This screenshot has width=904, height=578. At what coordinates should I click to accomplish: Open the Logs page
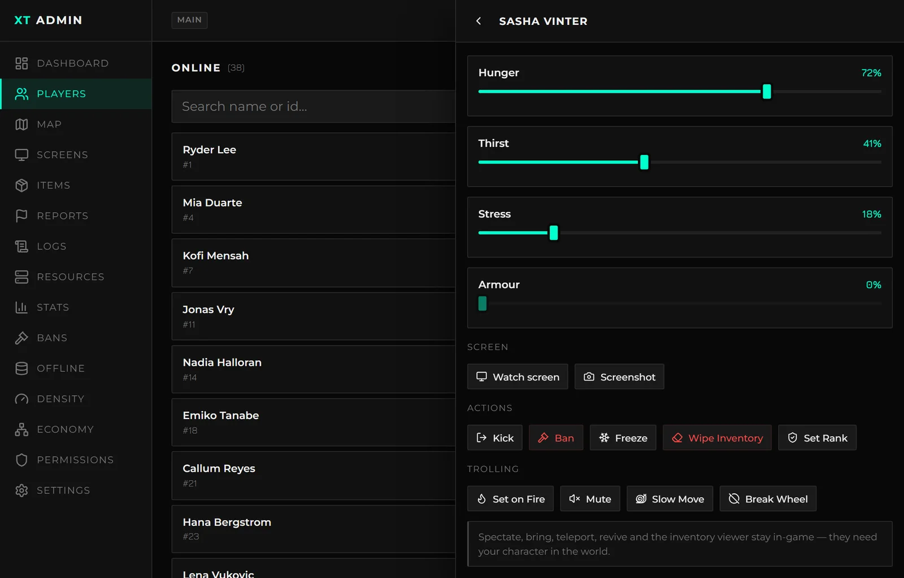coord(76,247)
